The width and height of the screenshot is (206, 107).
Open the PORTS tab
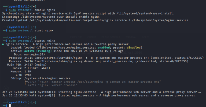pyautogui.click(x=146, y=37)
